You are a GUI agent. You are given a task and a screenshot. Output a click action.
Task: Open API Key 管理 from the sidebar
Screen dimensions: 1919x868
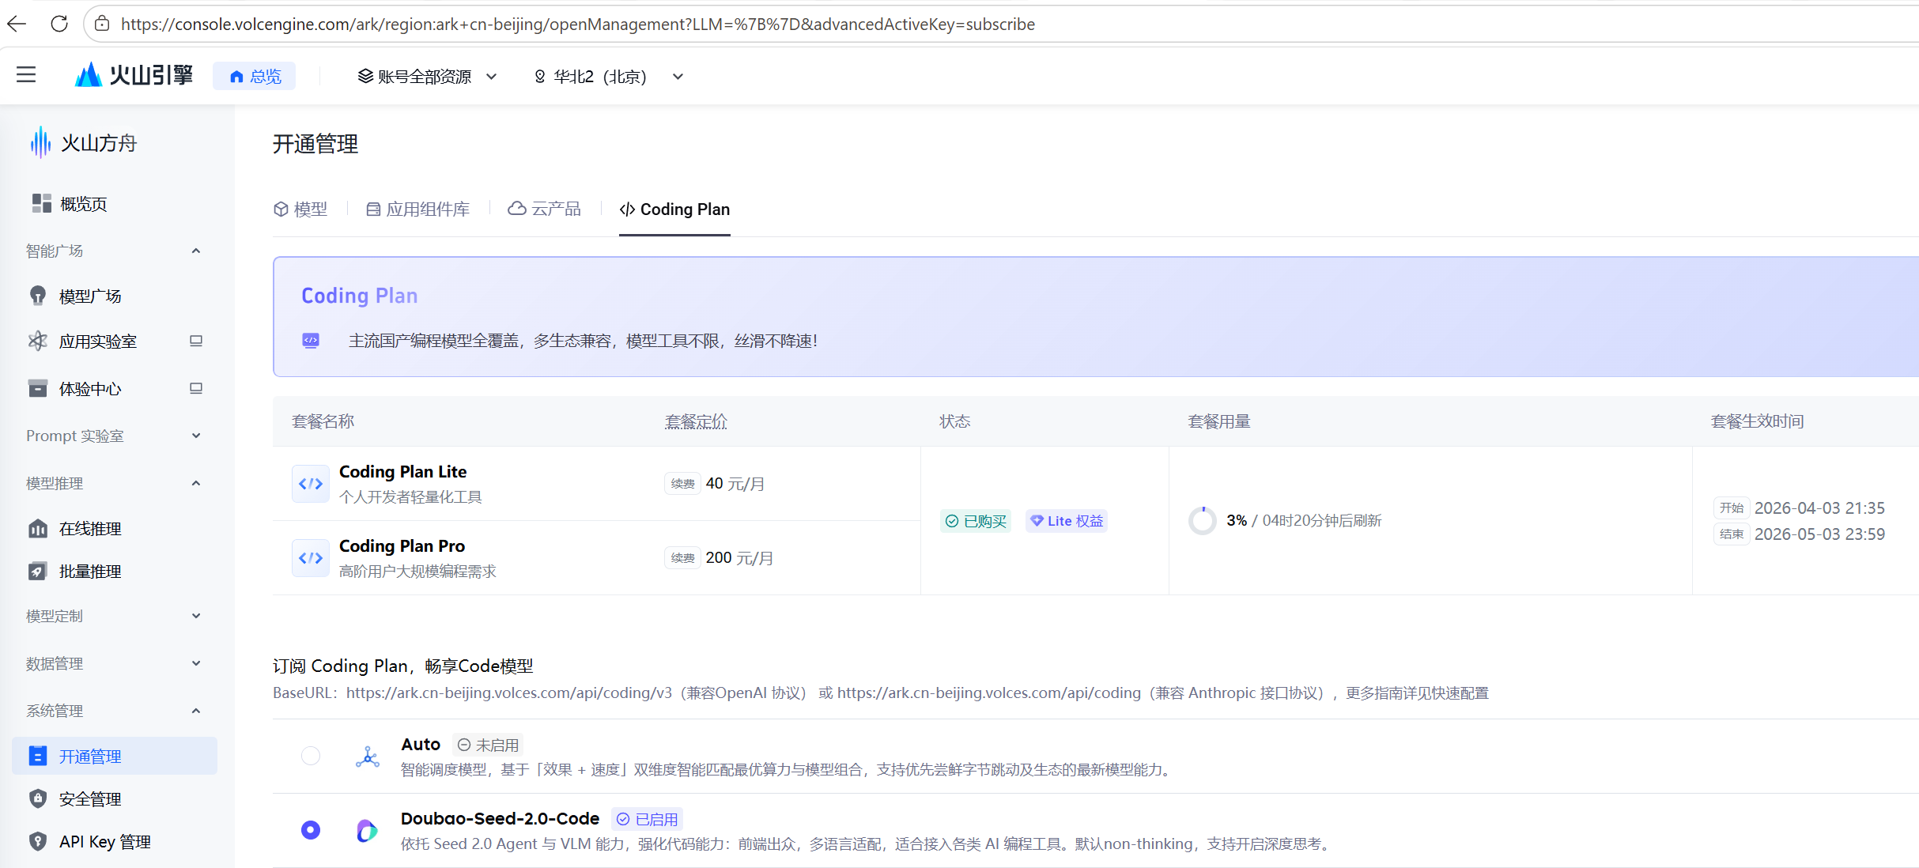[105, 841]
